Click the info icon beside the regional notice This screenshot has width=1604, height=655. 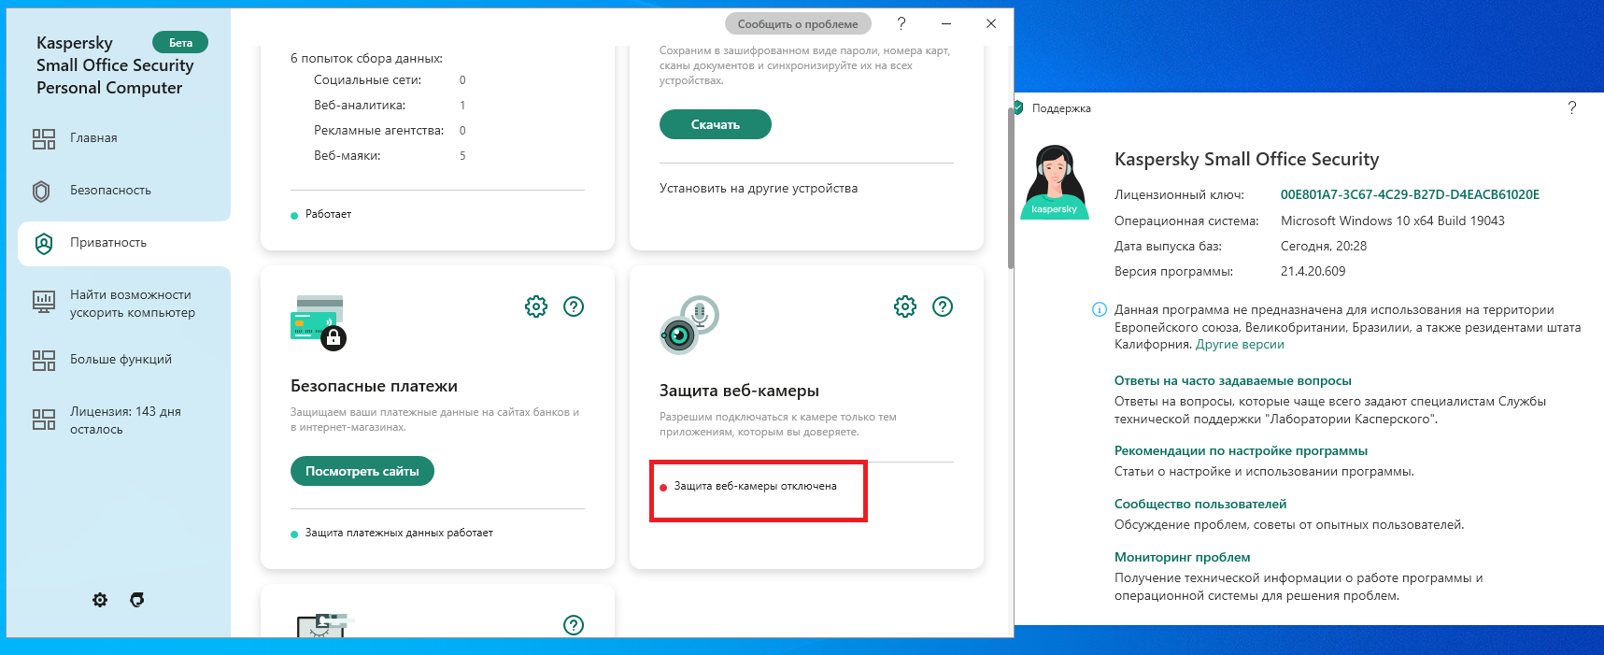[x=1100, y=310]
